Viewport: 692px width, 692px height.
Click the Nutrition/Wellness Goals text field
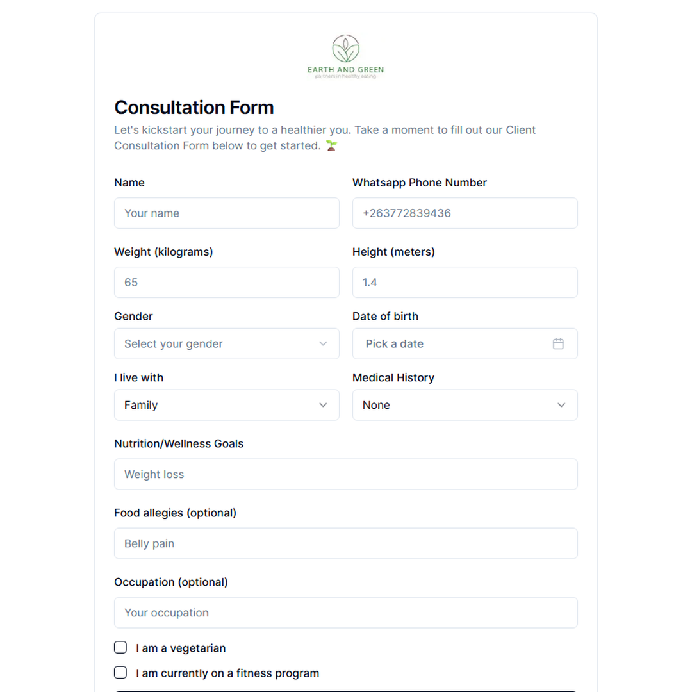pos(346,474)
